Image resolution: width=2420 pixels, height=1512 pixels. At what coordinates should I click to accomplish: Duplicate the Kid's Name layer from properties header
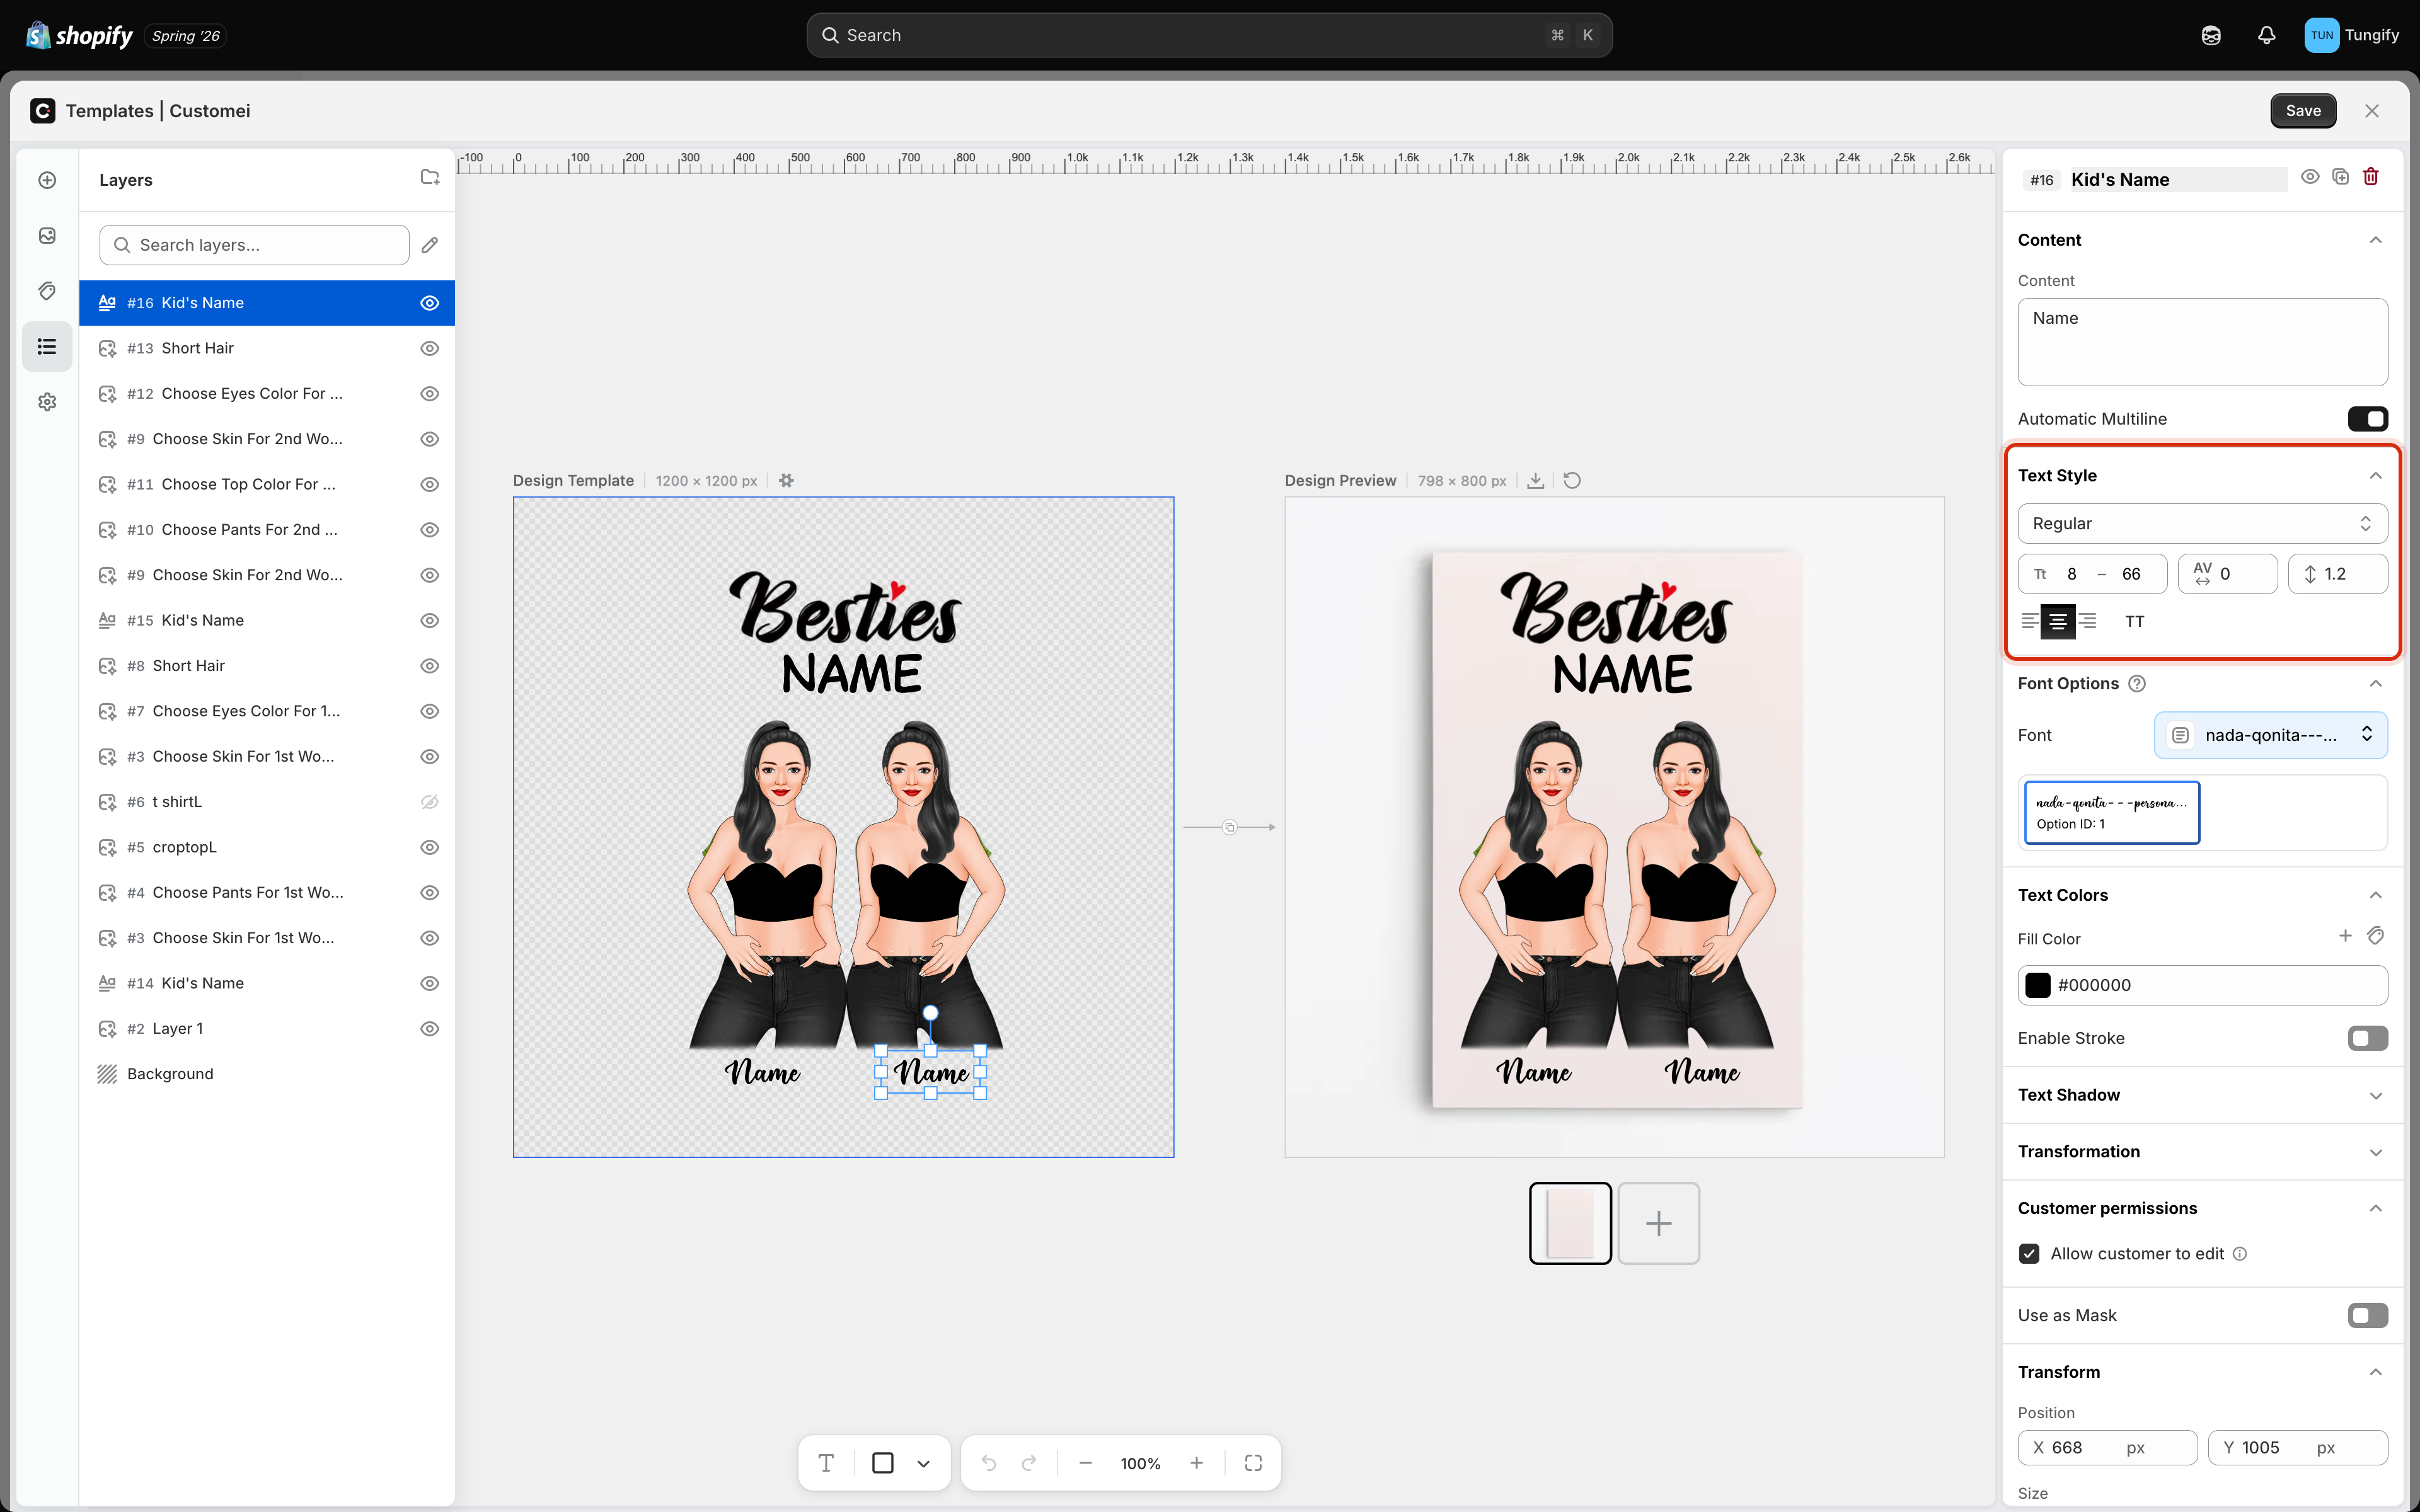2340,177
